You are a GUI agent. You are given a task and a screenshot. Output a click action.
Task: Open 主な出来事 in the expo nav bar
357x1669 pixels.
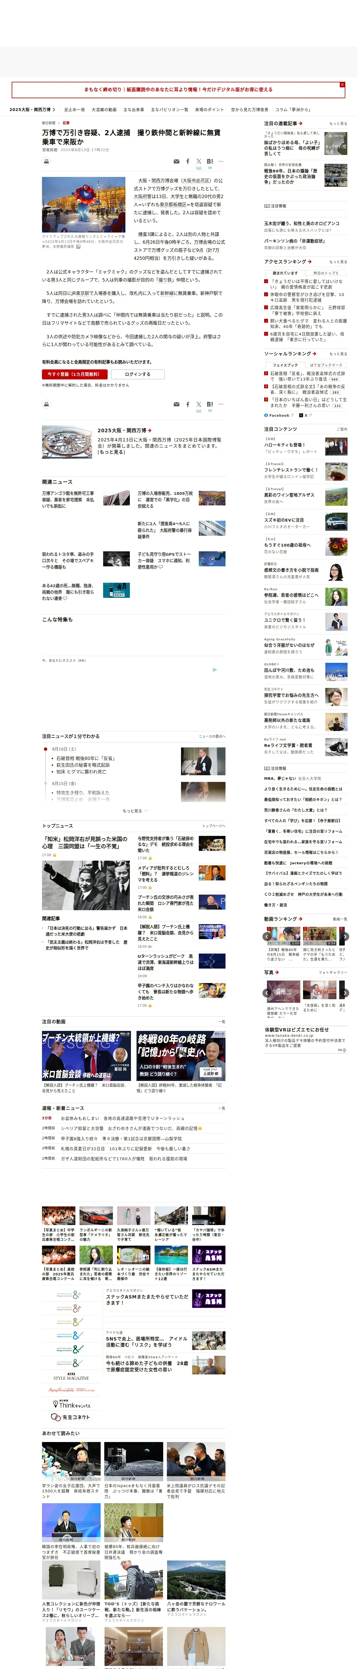(x=133, y=110)
